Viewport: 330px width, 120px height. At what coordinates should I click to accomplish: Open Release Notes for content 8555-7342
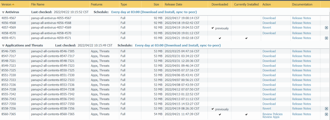[x=301, y=94]
